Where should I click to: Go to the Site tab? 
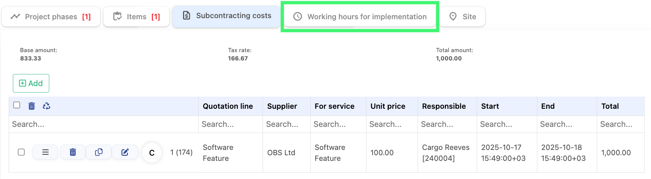(x=462, y=17)
